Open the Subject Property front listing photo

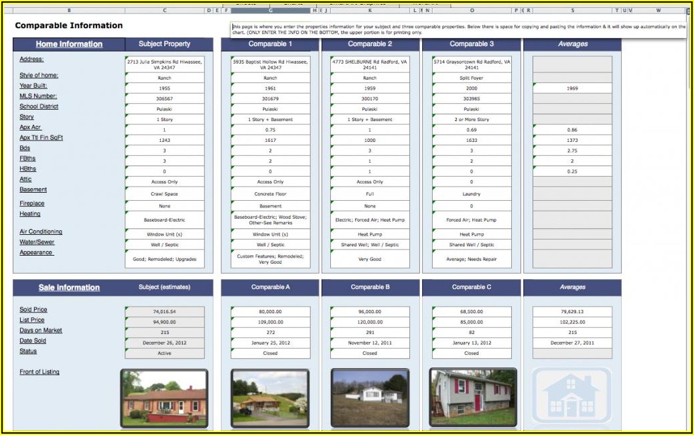164,397
